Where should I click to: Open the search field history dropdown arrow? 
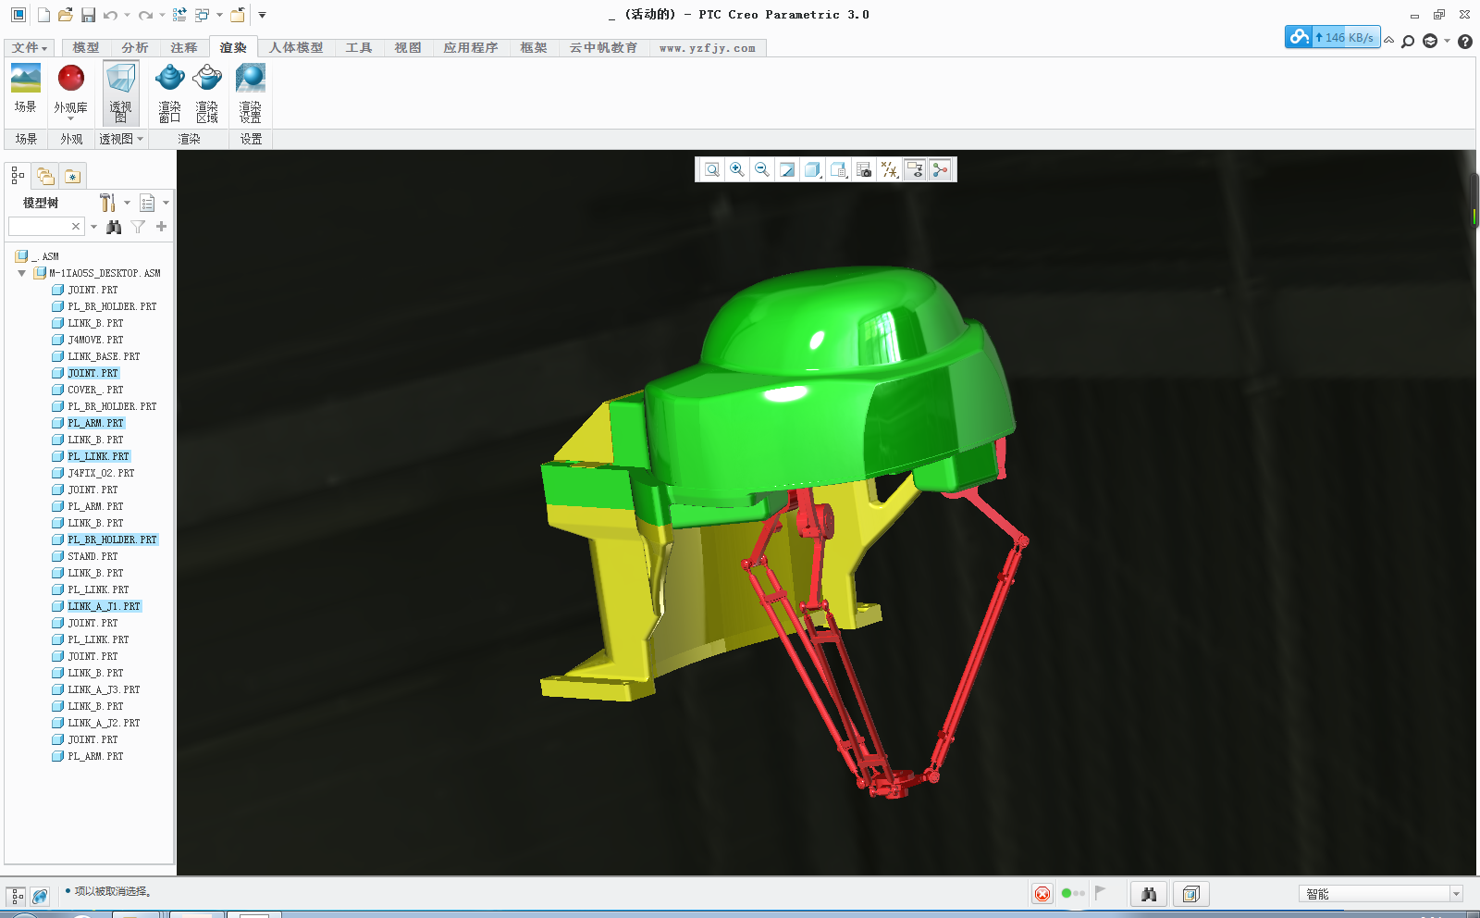93,227
